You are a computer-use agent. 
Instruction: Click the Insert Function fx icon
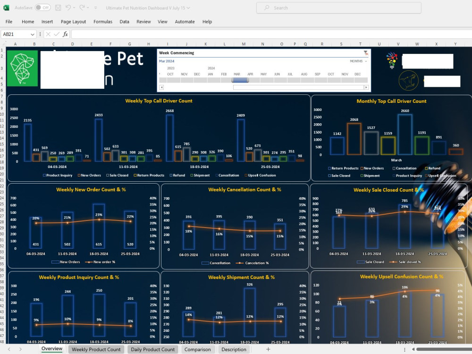click(x=65, y=34)
